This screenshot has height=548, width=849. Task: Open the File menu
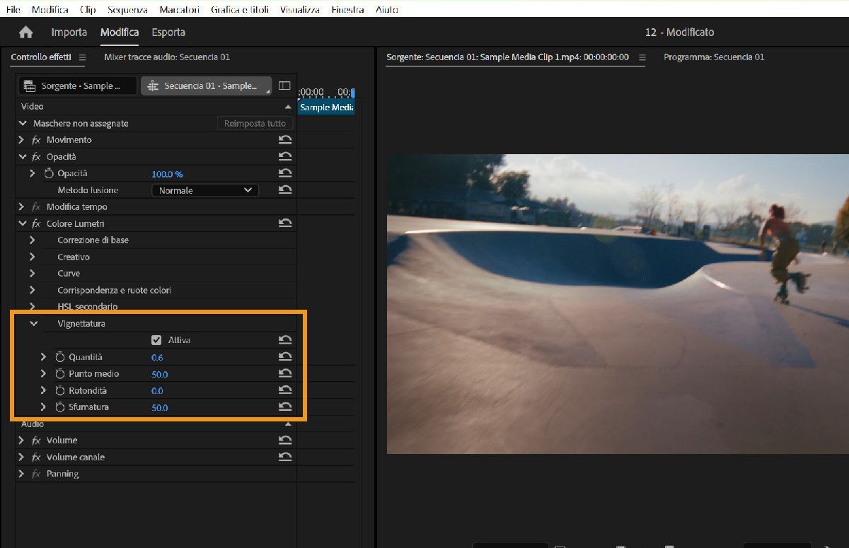[13, 10]
